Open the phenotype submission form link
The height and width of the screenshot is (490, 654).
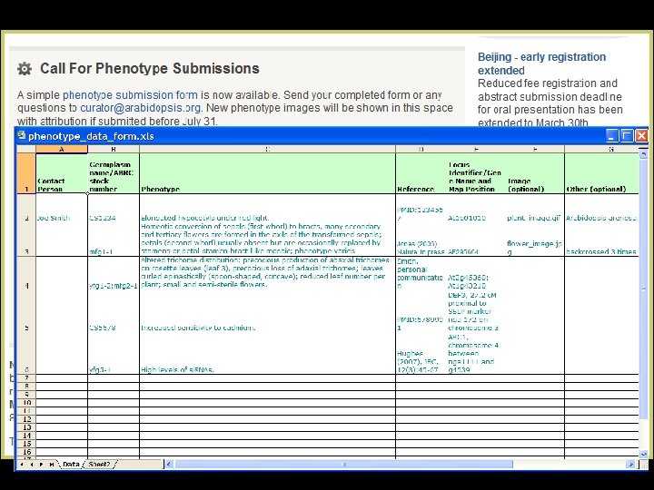point(130,95)
